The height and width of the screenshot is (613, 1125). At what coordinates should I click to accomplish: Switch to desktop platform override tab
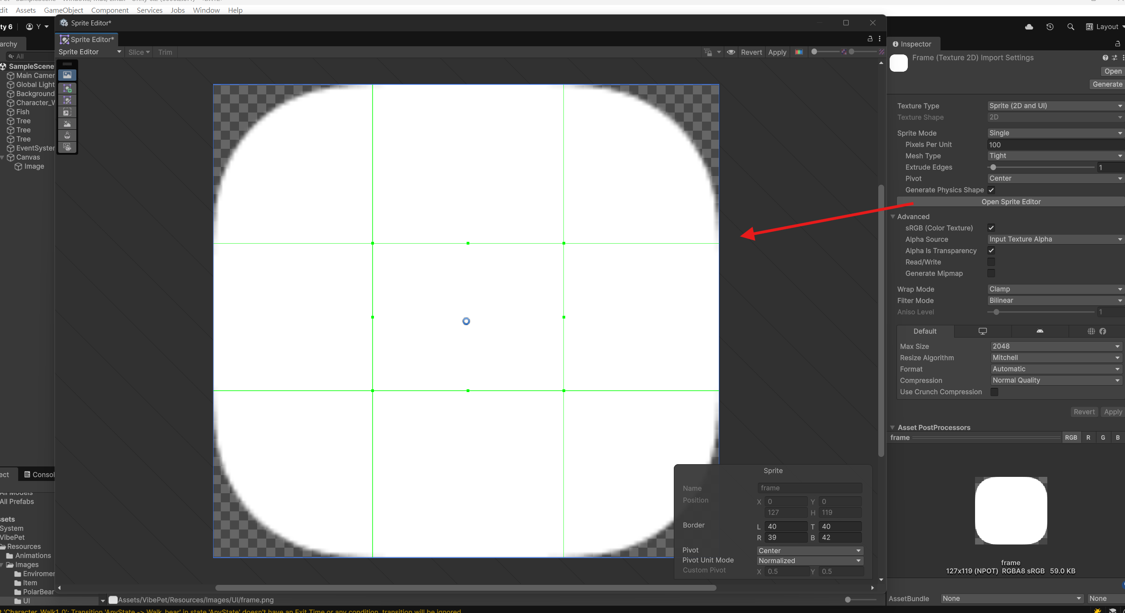click(983, 331)
